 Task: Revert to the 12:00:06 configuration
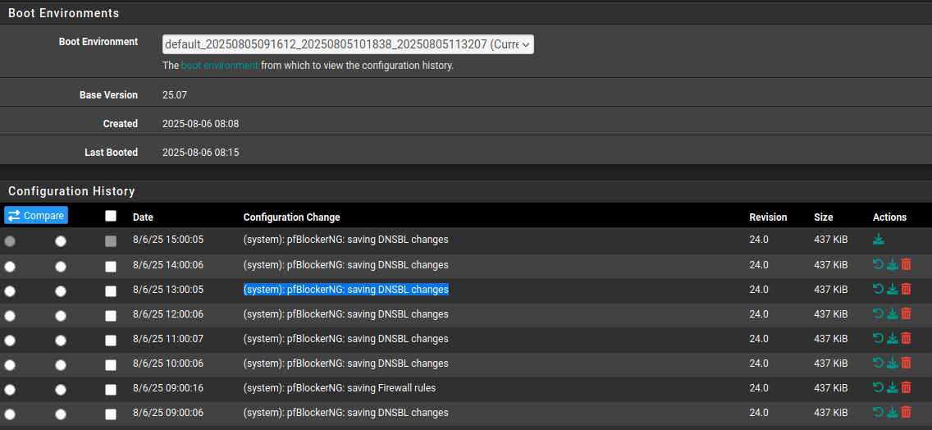click(878, 314)
